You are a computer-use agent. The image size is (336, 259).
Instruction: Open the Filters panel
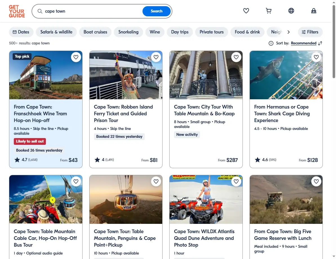[x=310, y=32]
